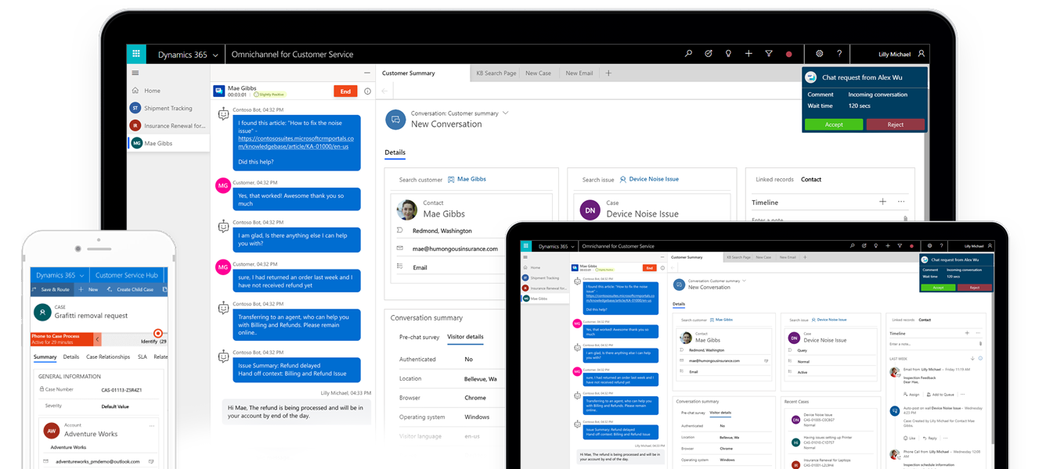Accept the chat request from Alex Wu on the laptop
Screen dimensions: 1057x469
(834, 124)
